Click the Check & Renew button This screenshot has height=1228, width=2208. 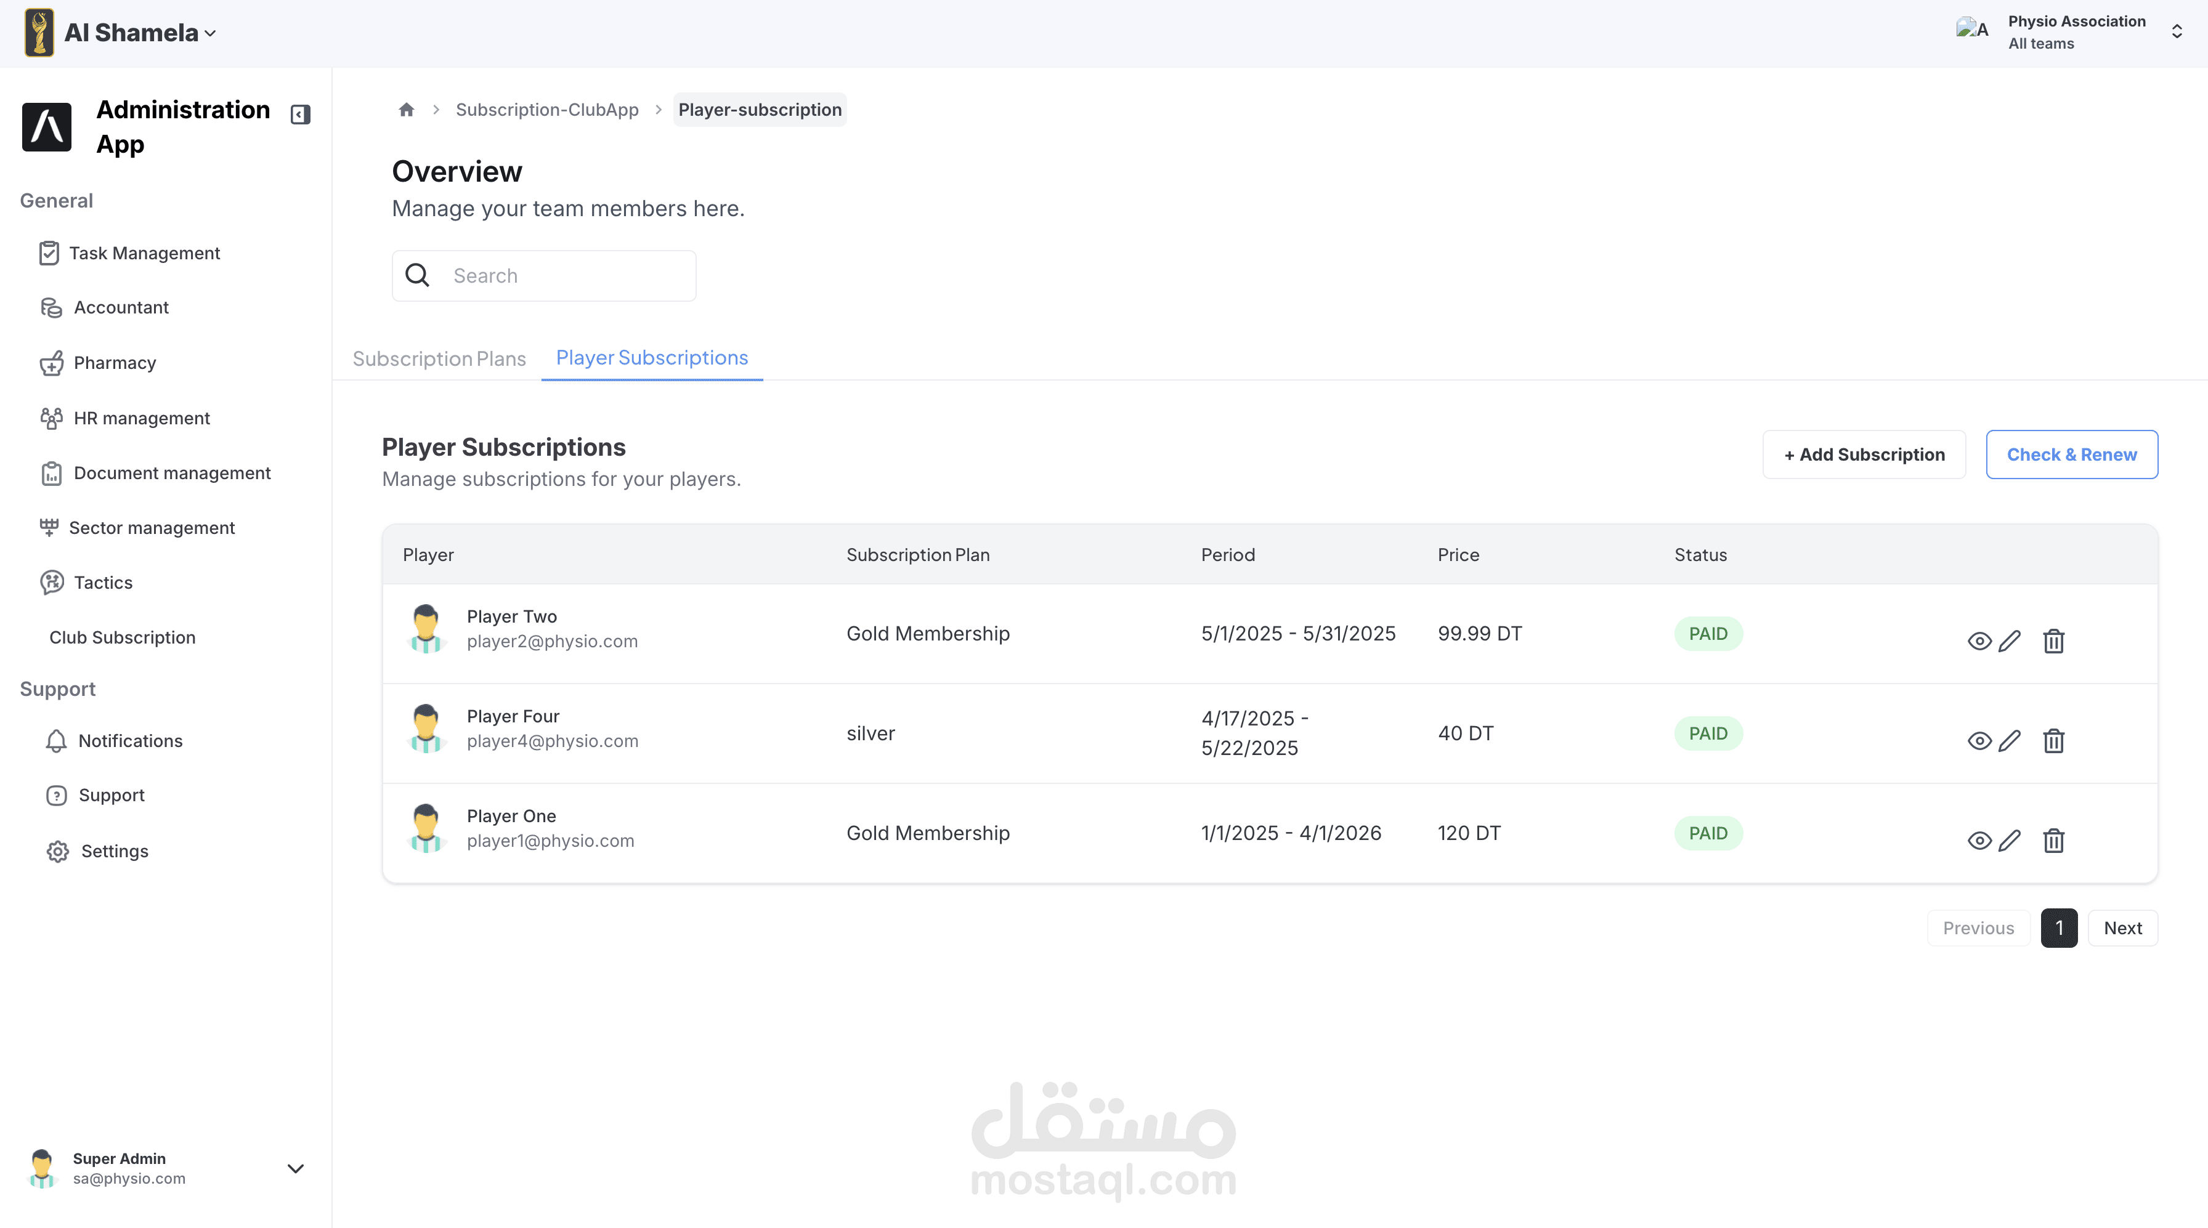click(2071, 454)
